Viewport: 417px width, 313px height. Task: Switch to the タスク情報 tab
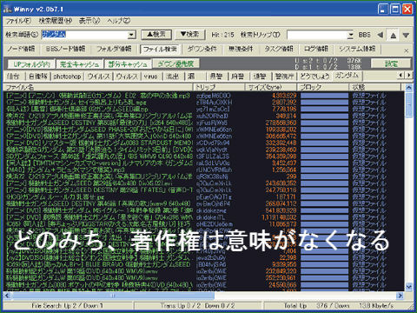point(279,49)
